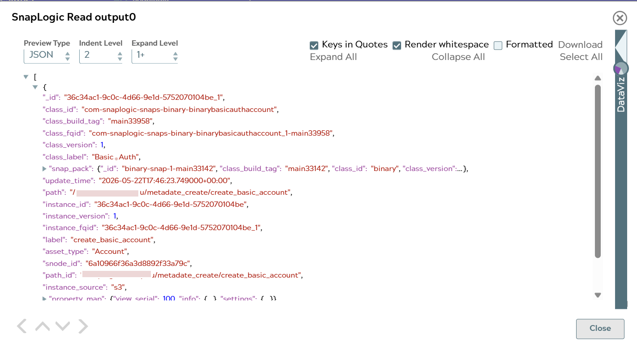Select the class_fqid value
The height and width of the screenshot is (347, 637).
pos(211,133)
